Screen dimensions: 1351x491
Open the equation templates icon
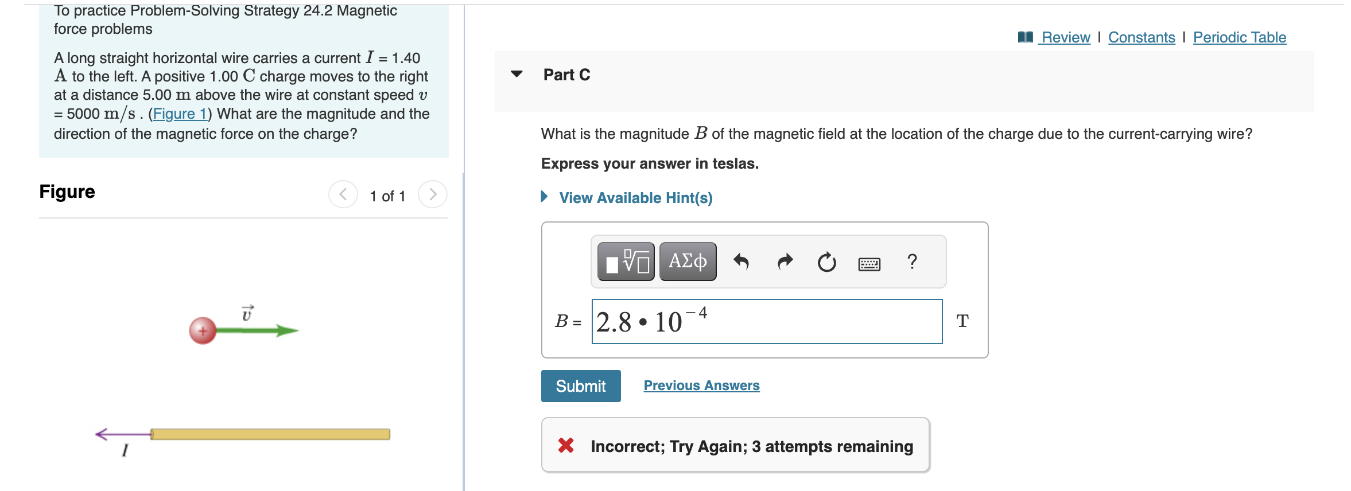point(624,261)
